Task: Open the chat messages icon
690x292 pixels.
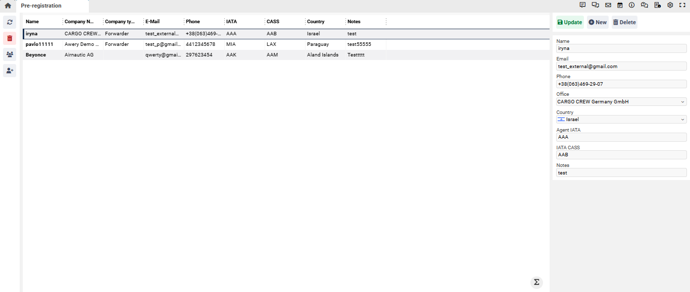Action: tap(595, 5)
